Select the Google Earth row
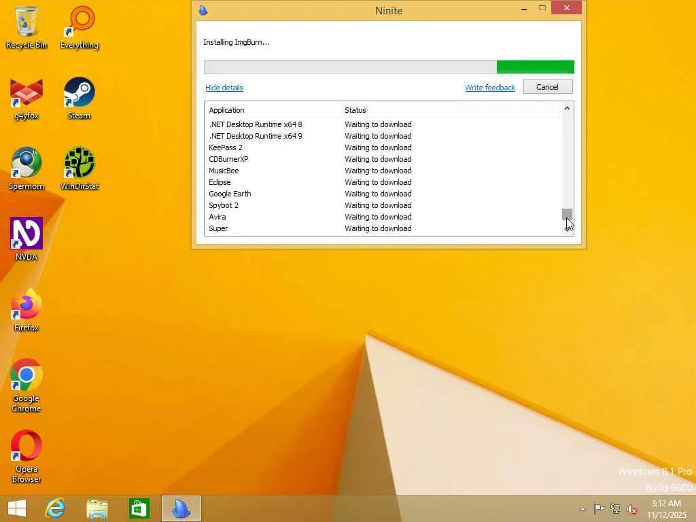This screenshot has width=696, height=522. (x=383, y=194)
